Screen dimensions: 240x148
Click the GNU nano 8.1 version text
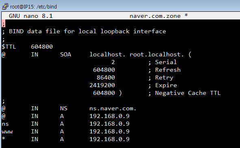[x=30, y=16]
